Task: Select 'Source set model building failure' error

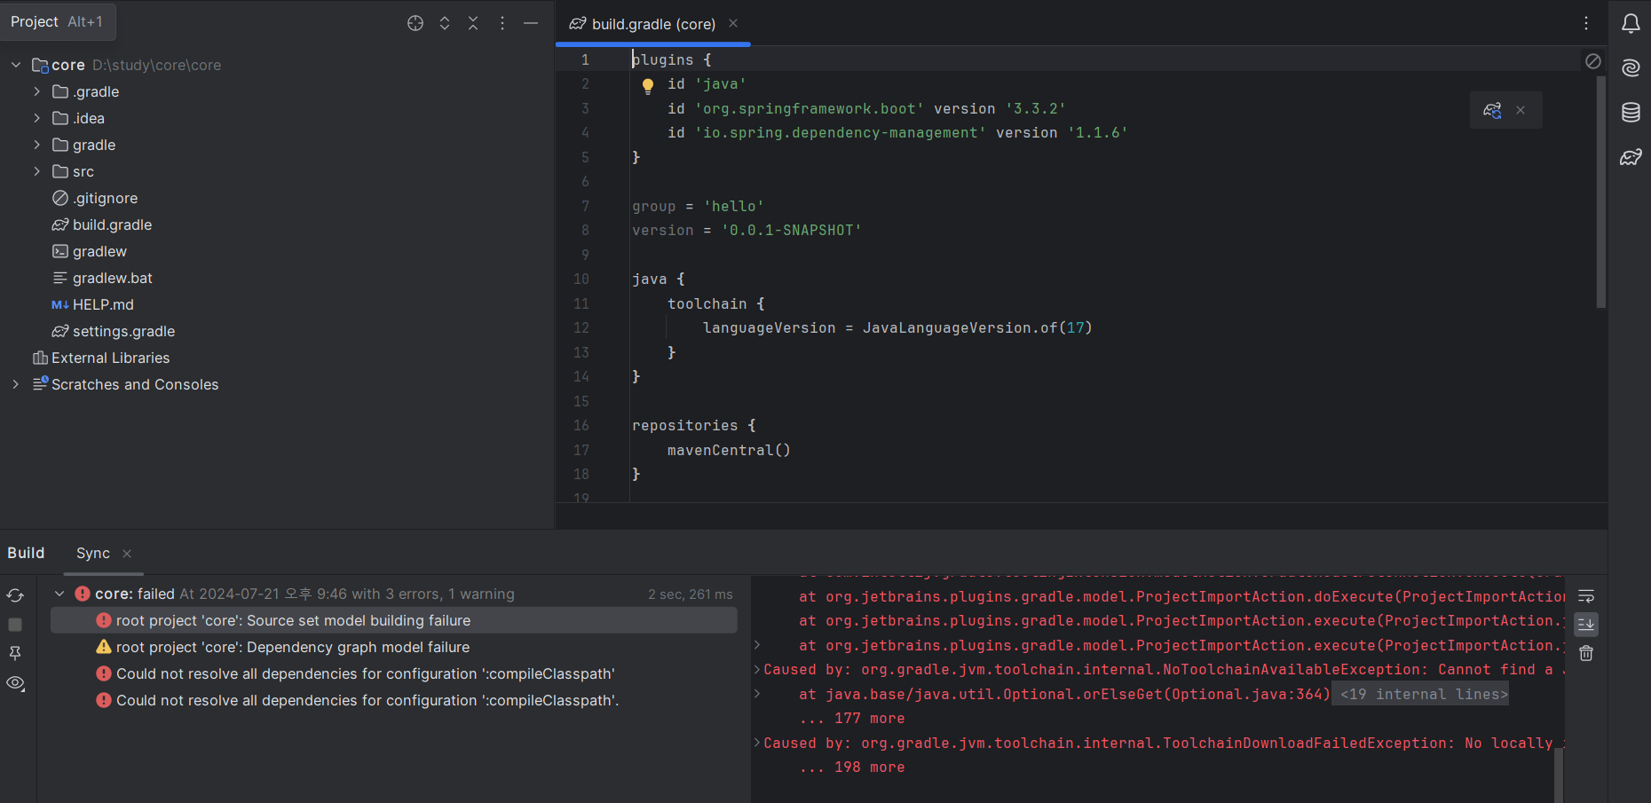Action: 393,620
